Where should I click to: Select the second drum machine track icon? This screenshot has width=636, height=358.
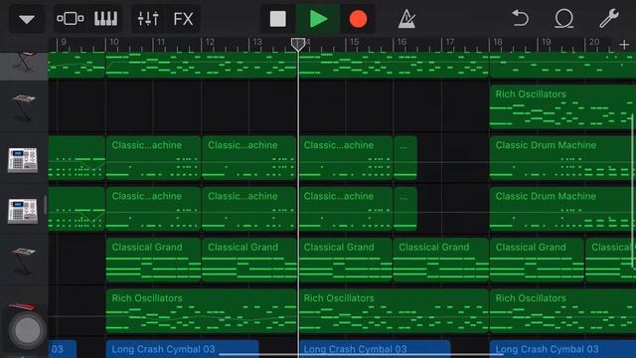point(23,211)
